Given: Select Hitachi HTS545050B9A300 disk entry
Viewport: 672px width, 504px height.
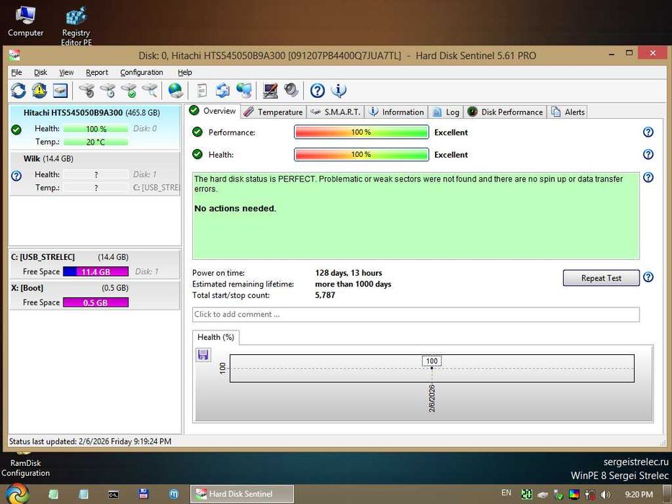Looking at the screenshot, I should click(x=95, y=127).
